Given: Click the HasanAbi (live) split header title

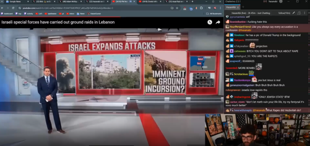Looking at the screenshot, I should pos(251,13).
